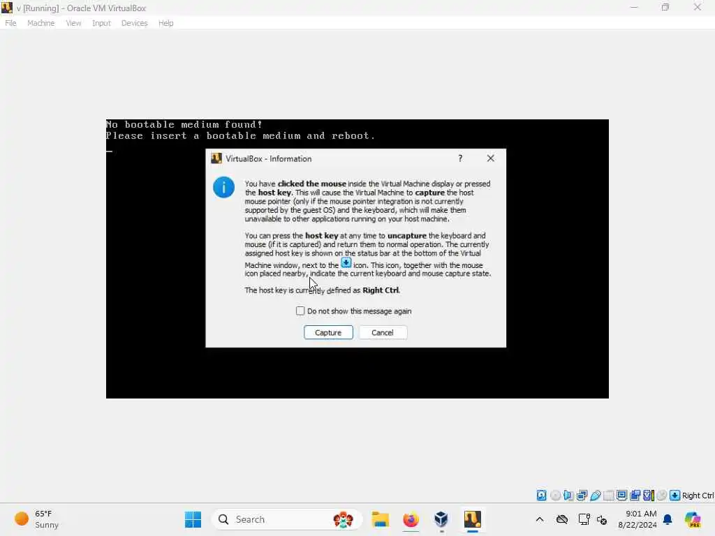Open the Windows Start menu
This screenshot has width=715, height=536.
click(193, 519)
